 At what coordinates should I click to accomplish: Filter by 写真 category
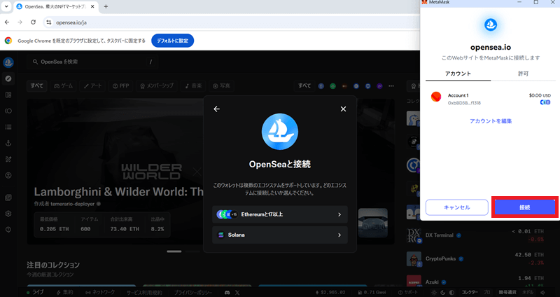click(221, 85)
